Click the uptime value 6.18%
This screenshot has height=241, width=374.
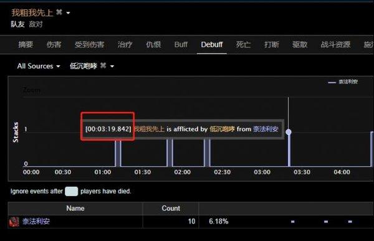219,222
